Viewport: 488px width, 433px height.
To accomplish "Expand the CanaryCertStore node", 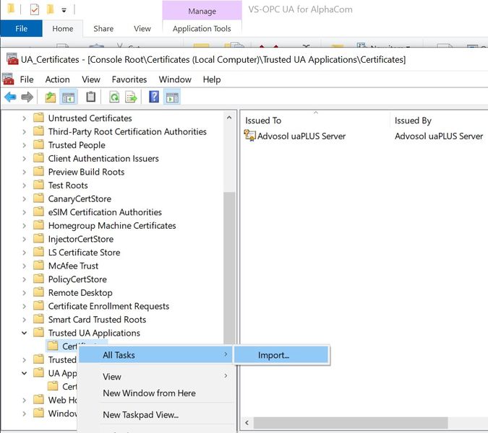I will coord(25,198).
